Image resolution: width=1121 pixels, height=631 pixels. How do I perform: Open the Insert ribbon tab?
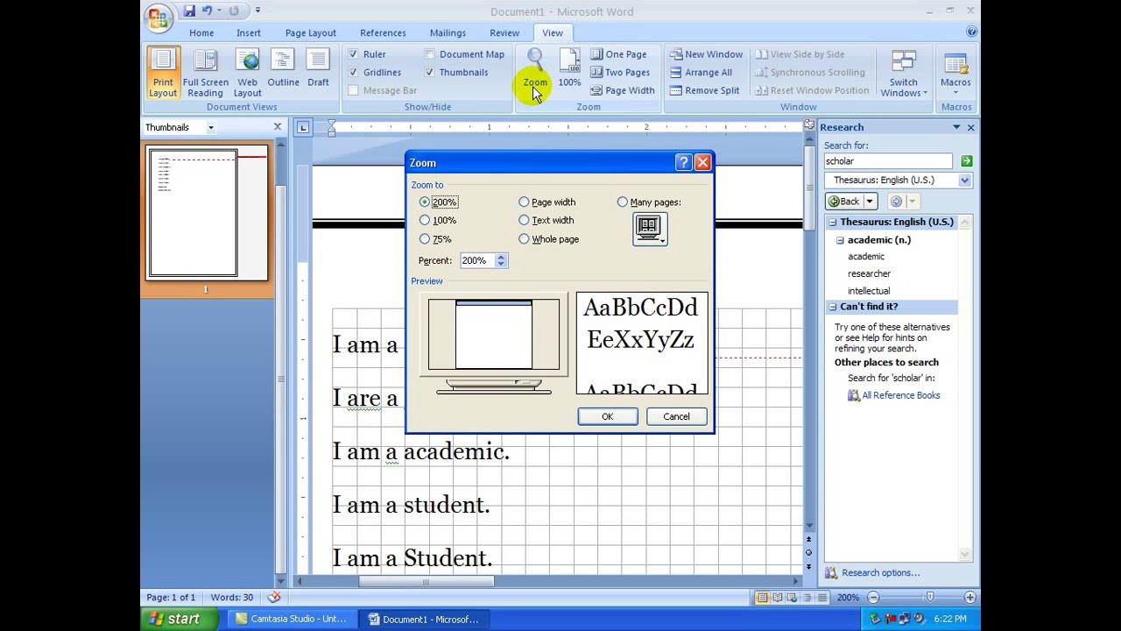pyautogui.click(x=249, y=33)
